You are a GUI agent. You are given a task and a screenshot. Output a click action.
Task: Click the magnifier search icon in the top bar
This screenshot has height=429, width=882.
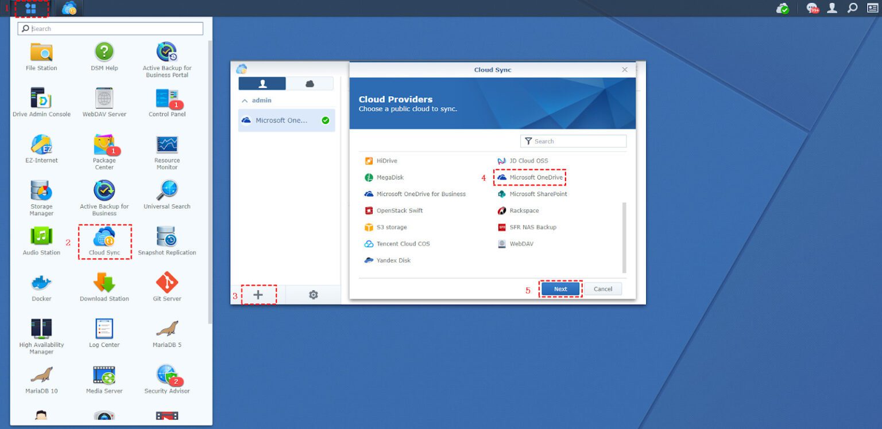[x=853, y=8]
